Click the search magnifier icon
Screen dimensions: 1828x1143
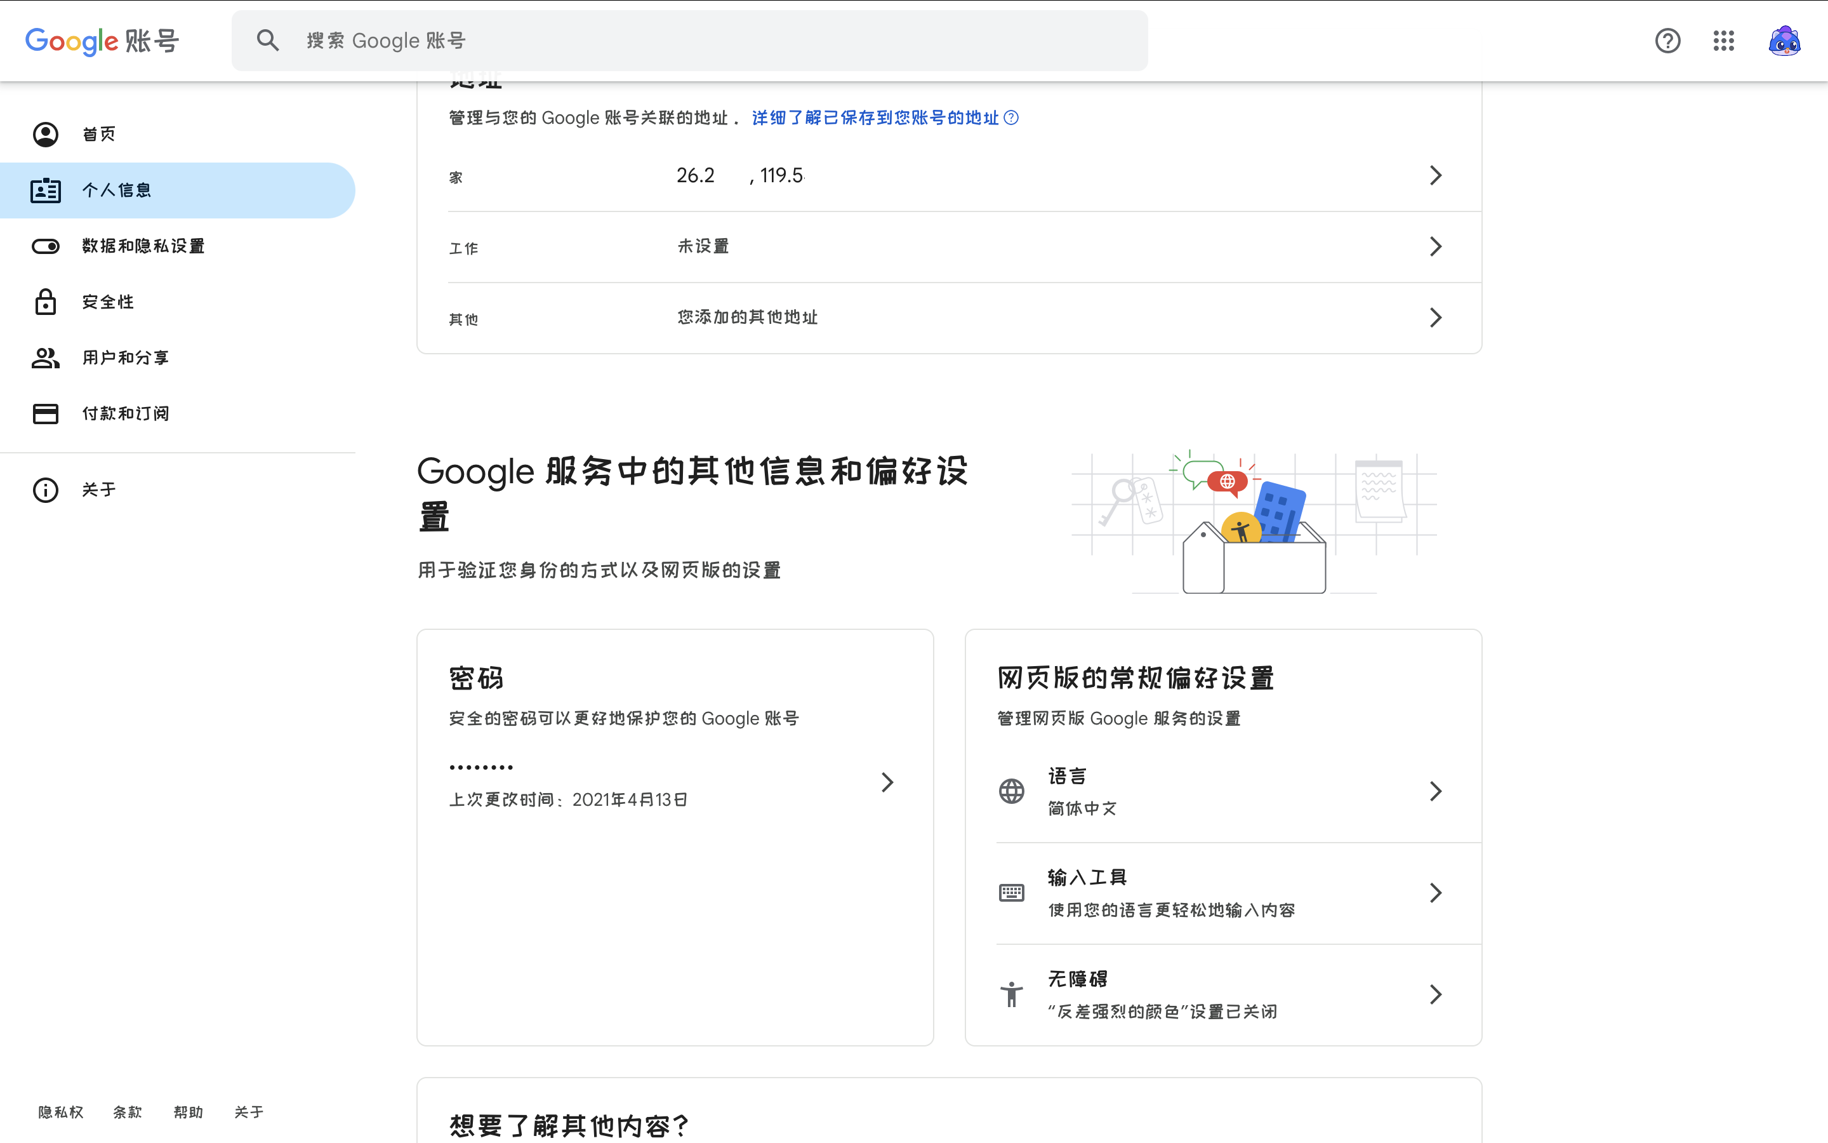pyautogui.click(x=268, y=41)
